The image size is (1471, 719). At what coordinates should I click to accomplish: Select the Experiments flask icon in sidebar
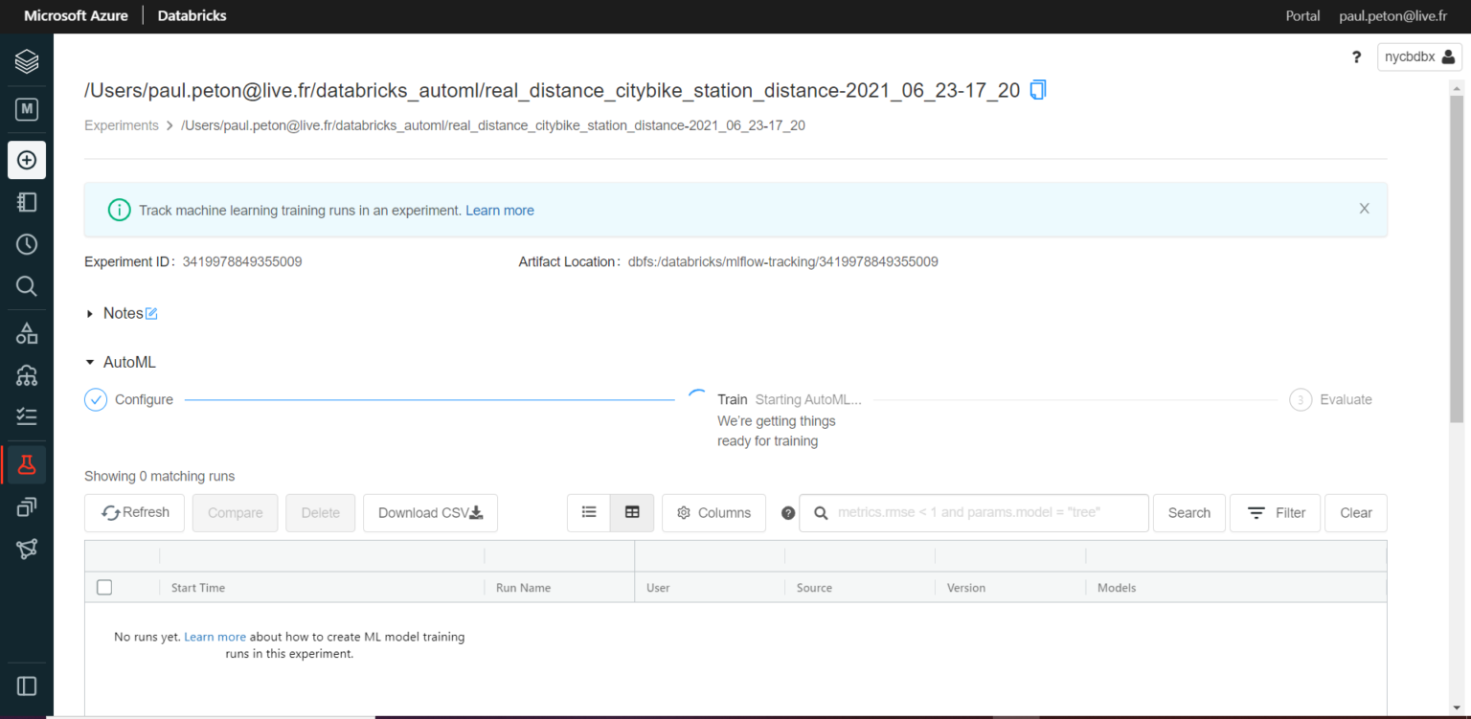tap(26, 462)
